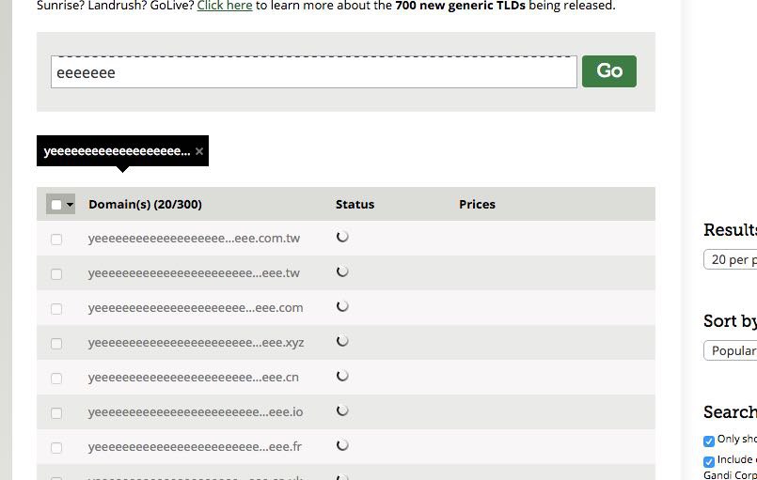
Task: Check the box for the eee.xyz domain
Action: pos(56,344)
